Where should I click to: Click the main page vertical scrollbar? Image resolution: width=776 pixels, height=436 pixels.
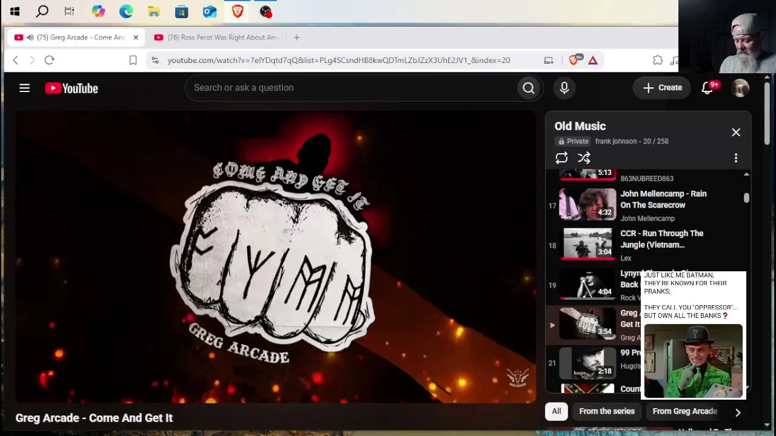click(767, 113)
